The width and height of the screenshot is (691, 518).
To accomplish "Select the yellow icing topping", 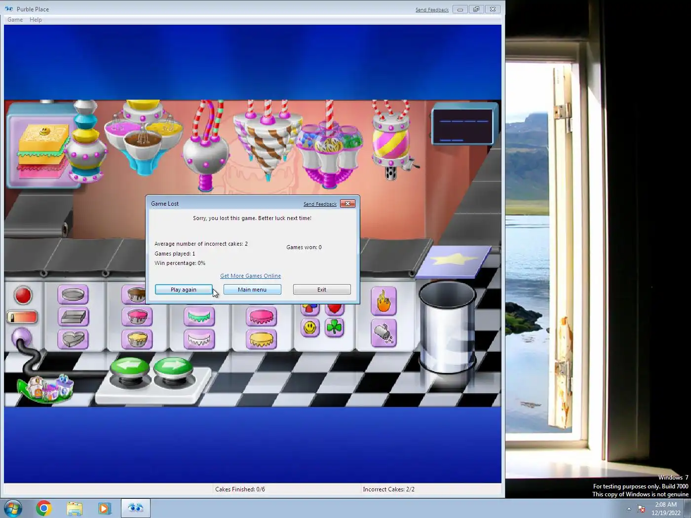I will click(x=262, y=339).
